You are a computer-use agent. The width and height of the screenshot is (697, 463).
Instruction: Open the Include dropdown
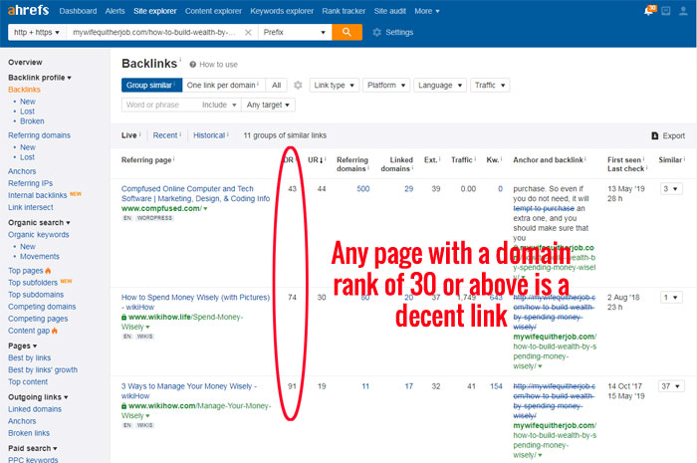[x=220, y=105]
